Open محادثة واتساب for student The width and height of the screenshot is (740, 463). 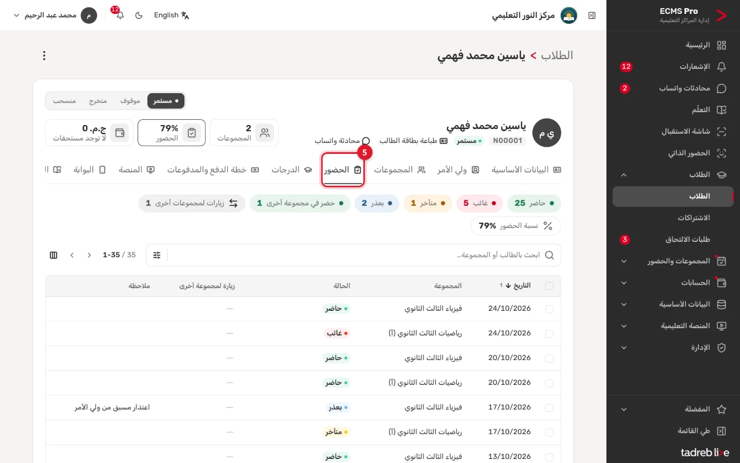(342, 141)
